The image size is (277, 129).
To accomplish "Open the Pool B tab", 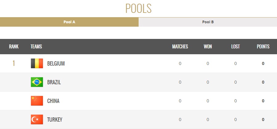I will pos(208,22).
